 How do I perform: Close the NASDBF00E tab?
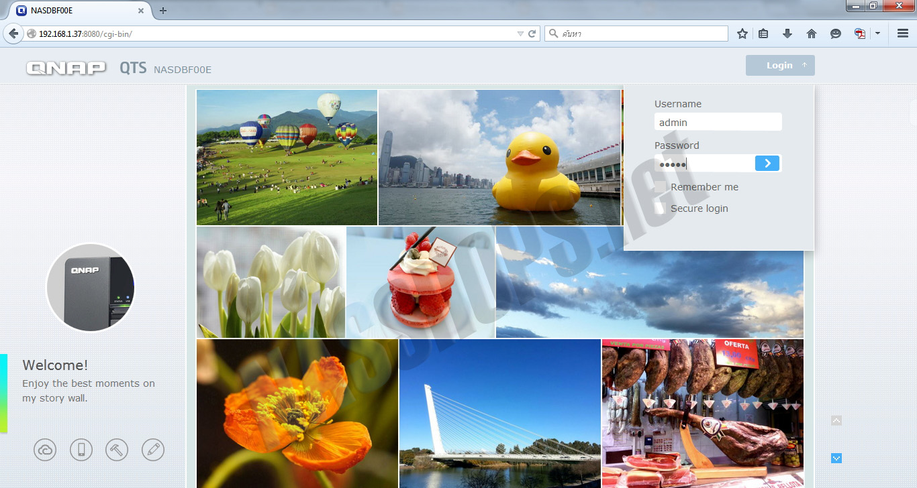[142, 11]
